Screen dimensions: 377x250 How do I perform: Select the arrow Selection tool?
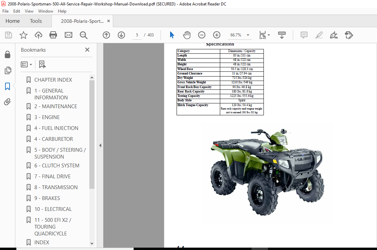(172, 35)
